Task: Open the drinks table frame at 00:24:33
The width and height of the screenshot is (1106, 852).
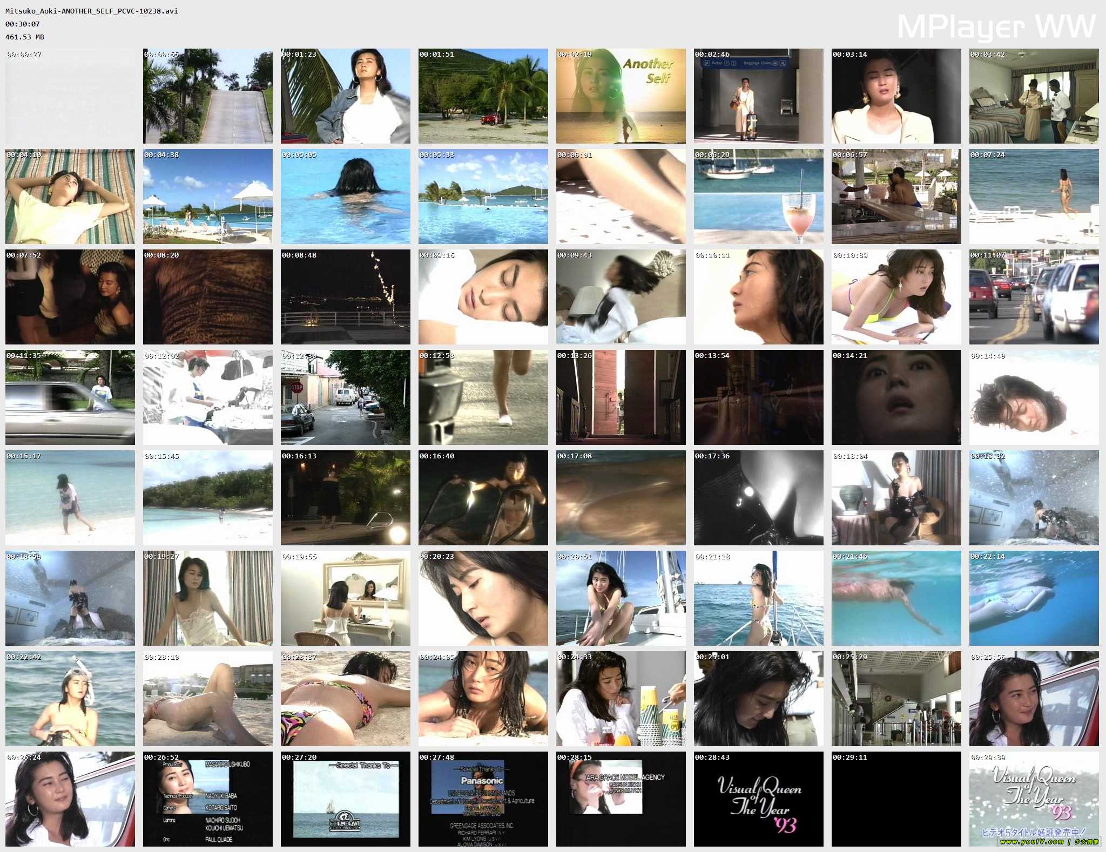Action: click(621, 699)
